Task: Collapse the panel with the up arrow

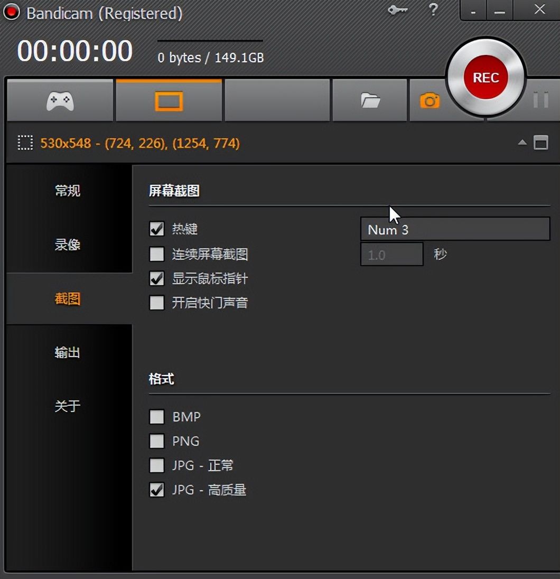Action: coord(522,143)
